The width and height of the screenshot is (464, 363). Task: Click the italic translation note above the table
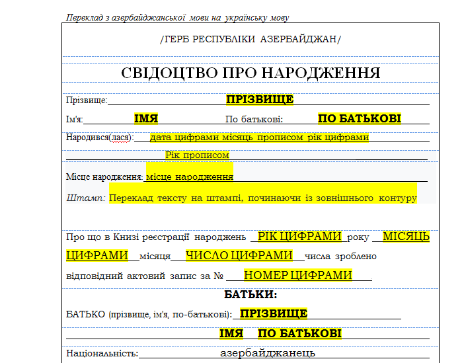coord(177,17)
